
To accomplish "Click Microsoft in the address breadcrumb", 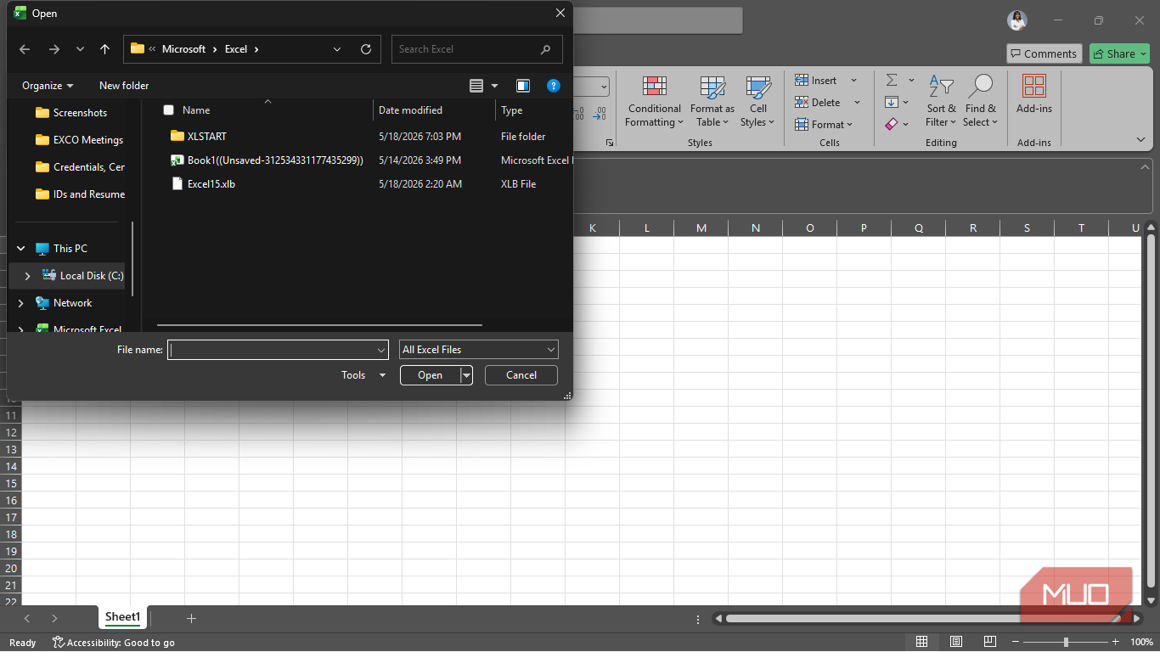I will tap(184, 49).
